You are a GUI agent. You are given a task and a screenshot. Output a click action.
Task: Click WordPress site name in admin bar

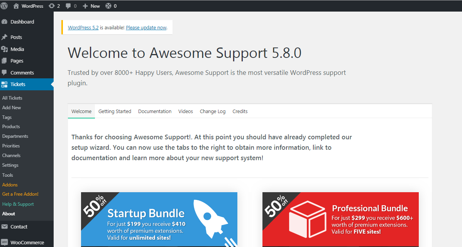coord(32,6)
